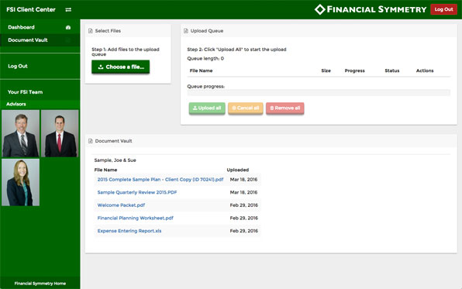The image size is (462, 289).
Task: Click the Dashboard gauge icon
Action: (68, 27)
